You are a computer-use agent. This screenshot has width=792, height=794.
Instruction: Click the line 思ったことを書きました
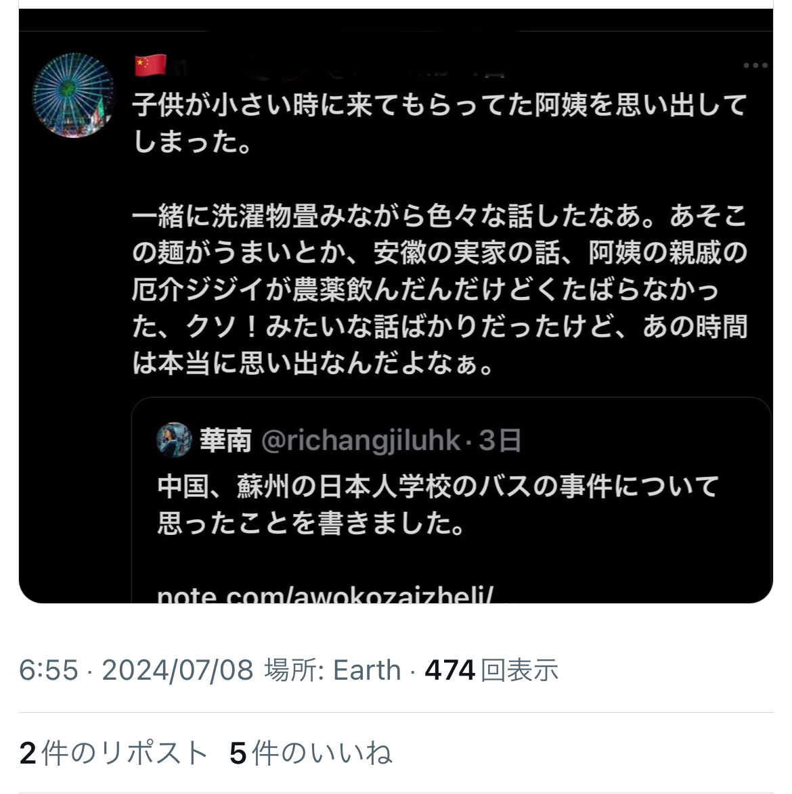tap(311, 523)
